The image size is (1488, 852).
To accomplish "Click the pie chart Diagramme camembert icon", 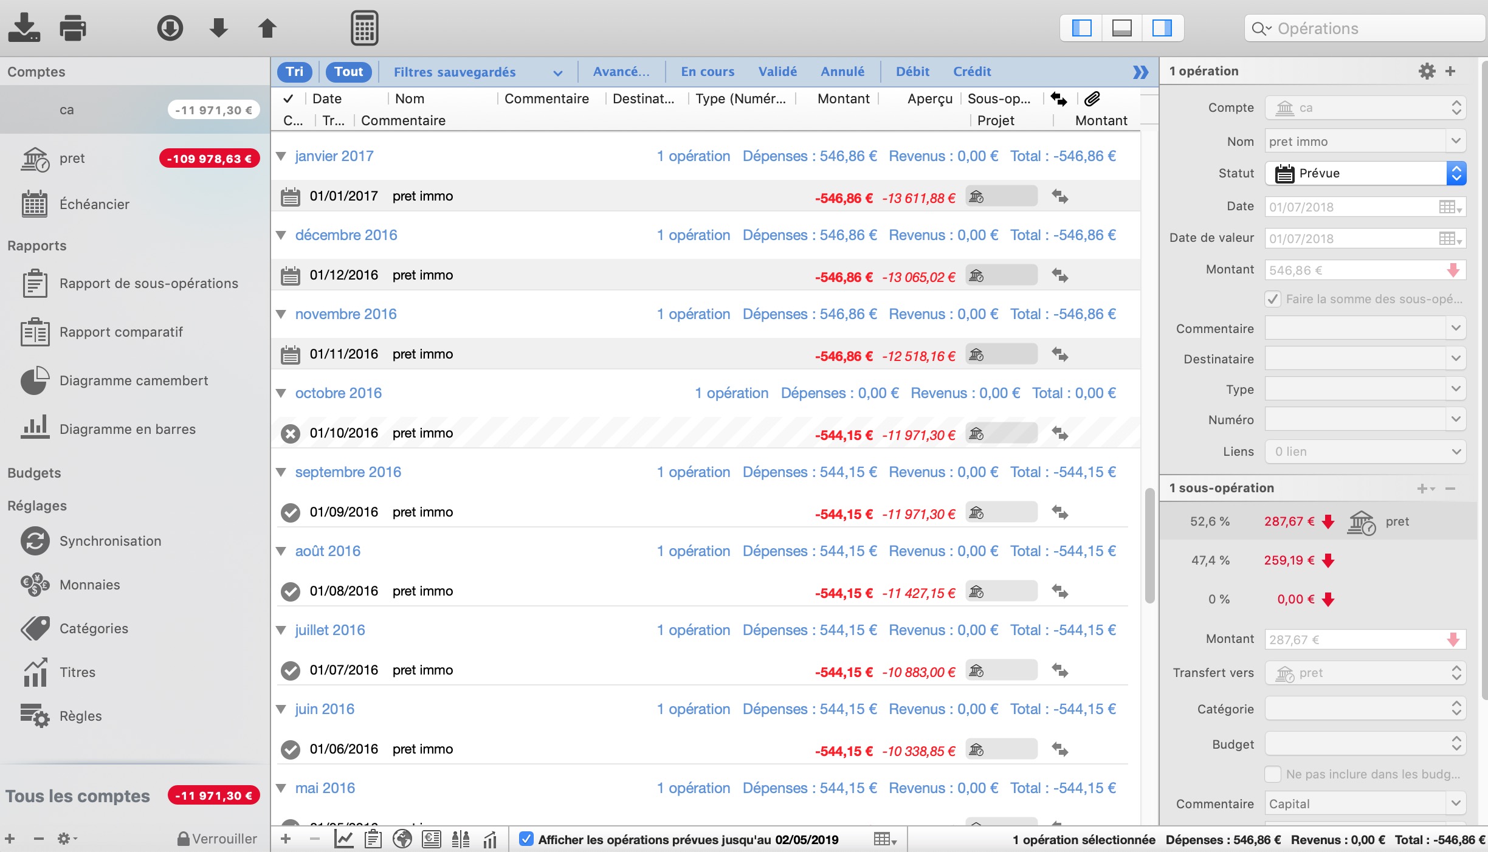I will pyautogui.click(x=33, y=380).
